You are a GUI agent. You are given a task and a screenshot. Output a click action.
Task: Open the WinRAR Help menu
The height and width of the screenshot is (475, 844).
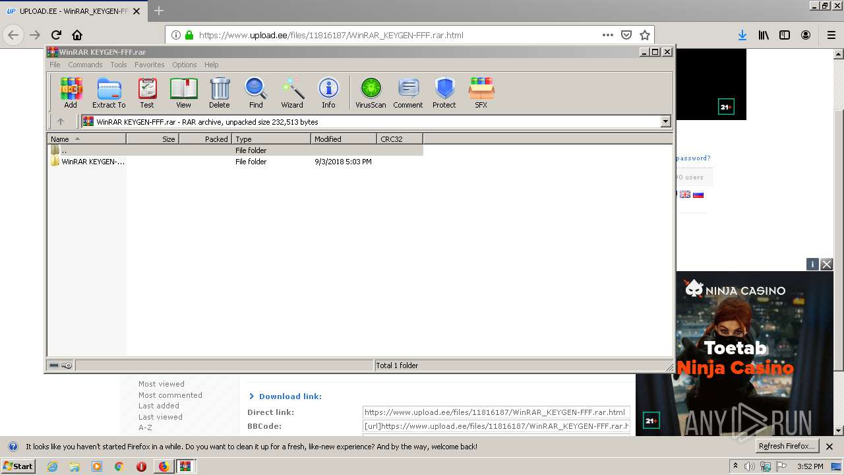[212, 65]
